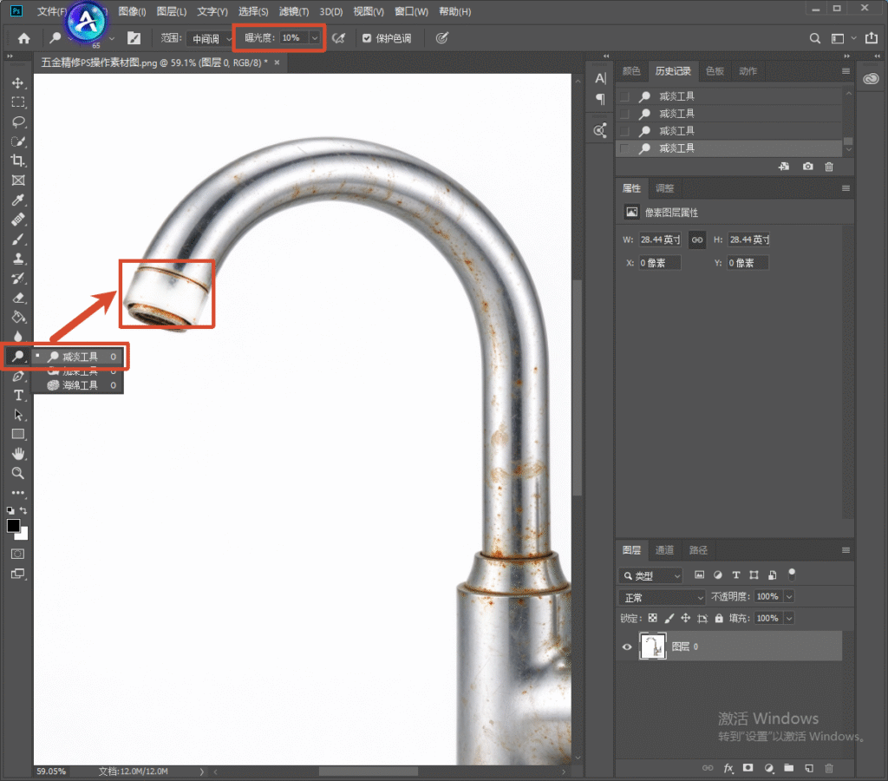The image size is (888, 781).
Task: Toggle 保护色调 checkbox
Action: [x=367, y=38]
